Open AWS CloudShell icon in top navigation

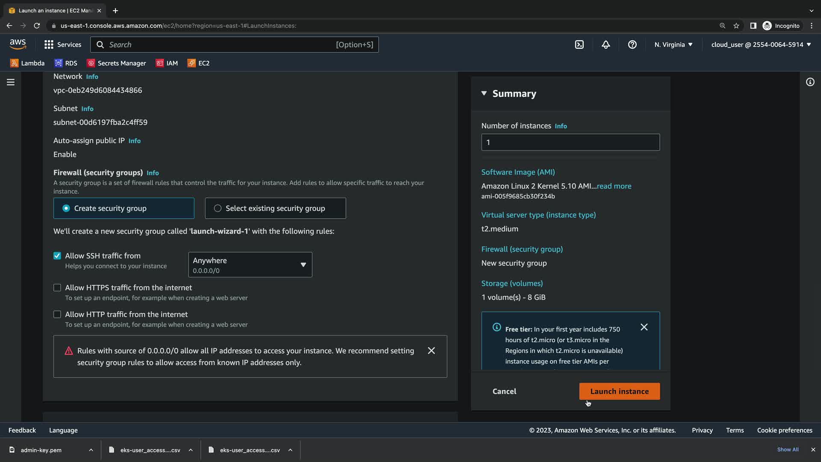[579, 44]
